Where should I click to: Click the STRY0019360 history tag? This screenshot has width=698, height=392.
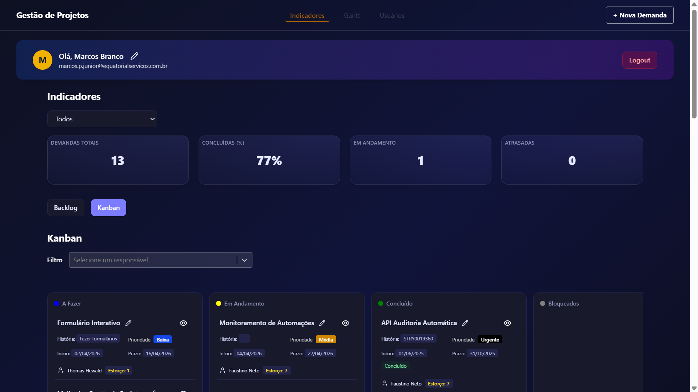418,339
